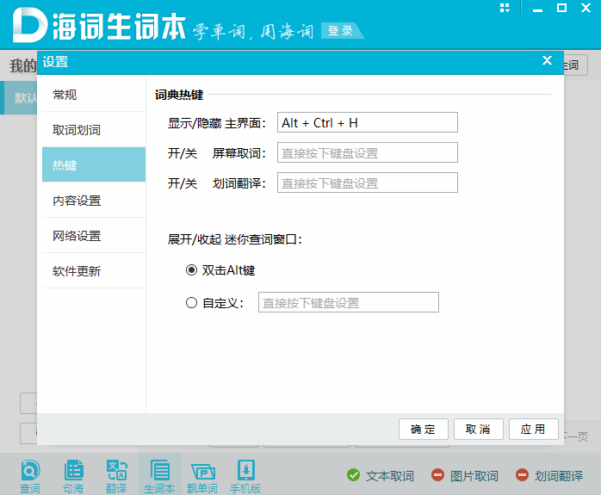Maximize the main application window
Viewport: 601px width, 495px height.
point(562,8)
